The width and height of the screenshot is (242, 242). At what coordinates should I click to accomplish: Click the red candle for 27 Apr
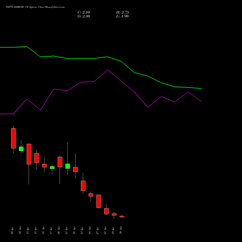pyautogui.click(x=99, y=201)
